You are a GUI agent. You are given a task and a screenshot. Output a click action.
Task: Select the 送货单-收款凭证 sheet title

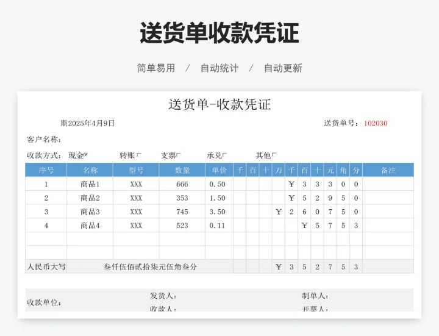coord(220,104)
